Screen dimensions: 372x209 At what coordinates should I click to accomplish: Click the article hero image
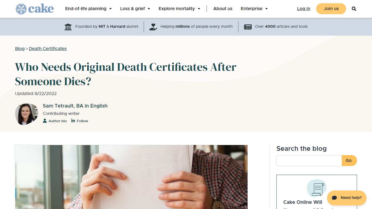pos(131,177)
